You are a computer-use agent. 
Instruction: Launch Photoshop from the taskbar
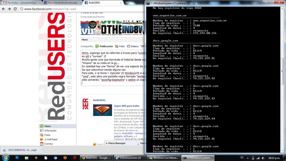pyautogui.click(x=17, y=158)
